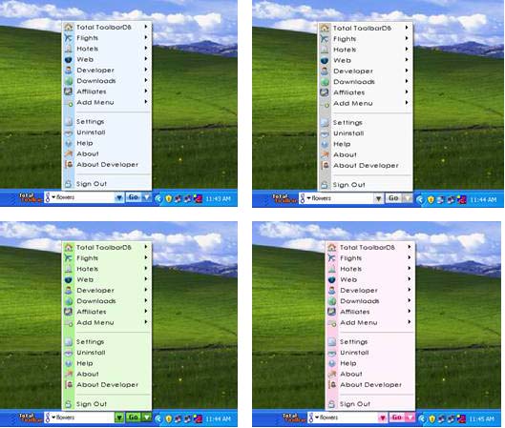Open gray search dropdown arrow in silver toolbar
The height and width of the screenshot is (428, 505).
click(378, 198)
